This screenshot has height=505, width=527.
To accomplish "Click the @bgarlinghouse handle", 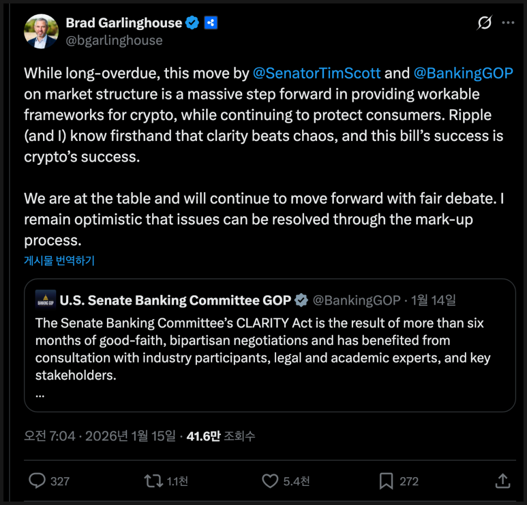I will [114, 40].
